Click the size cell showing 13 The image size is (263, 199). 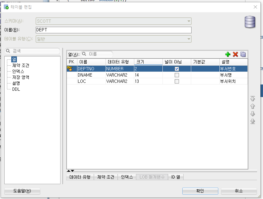(148, 81)
